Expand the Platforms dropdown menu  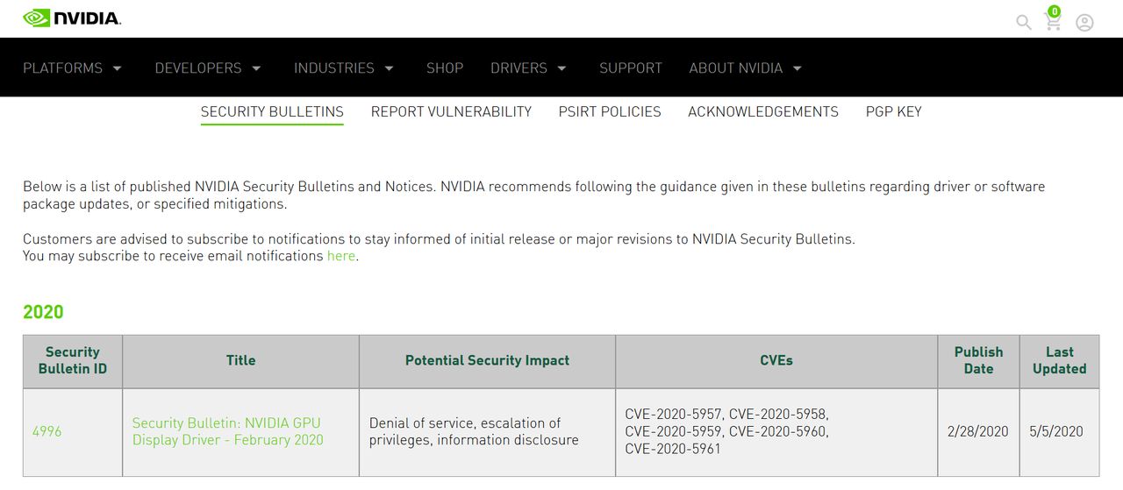click(72, 67)
